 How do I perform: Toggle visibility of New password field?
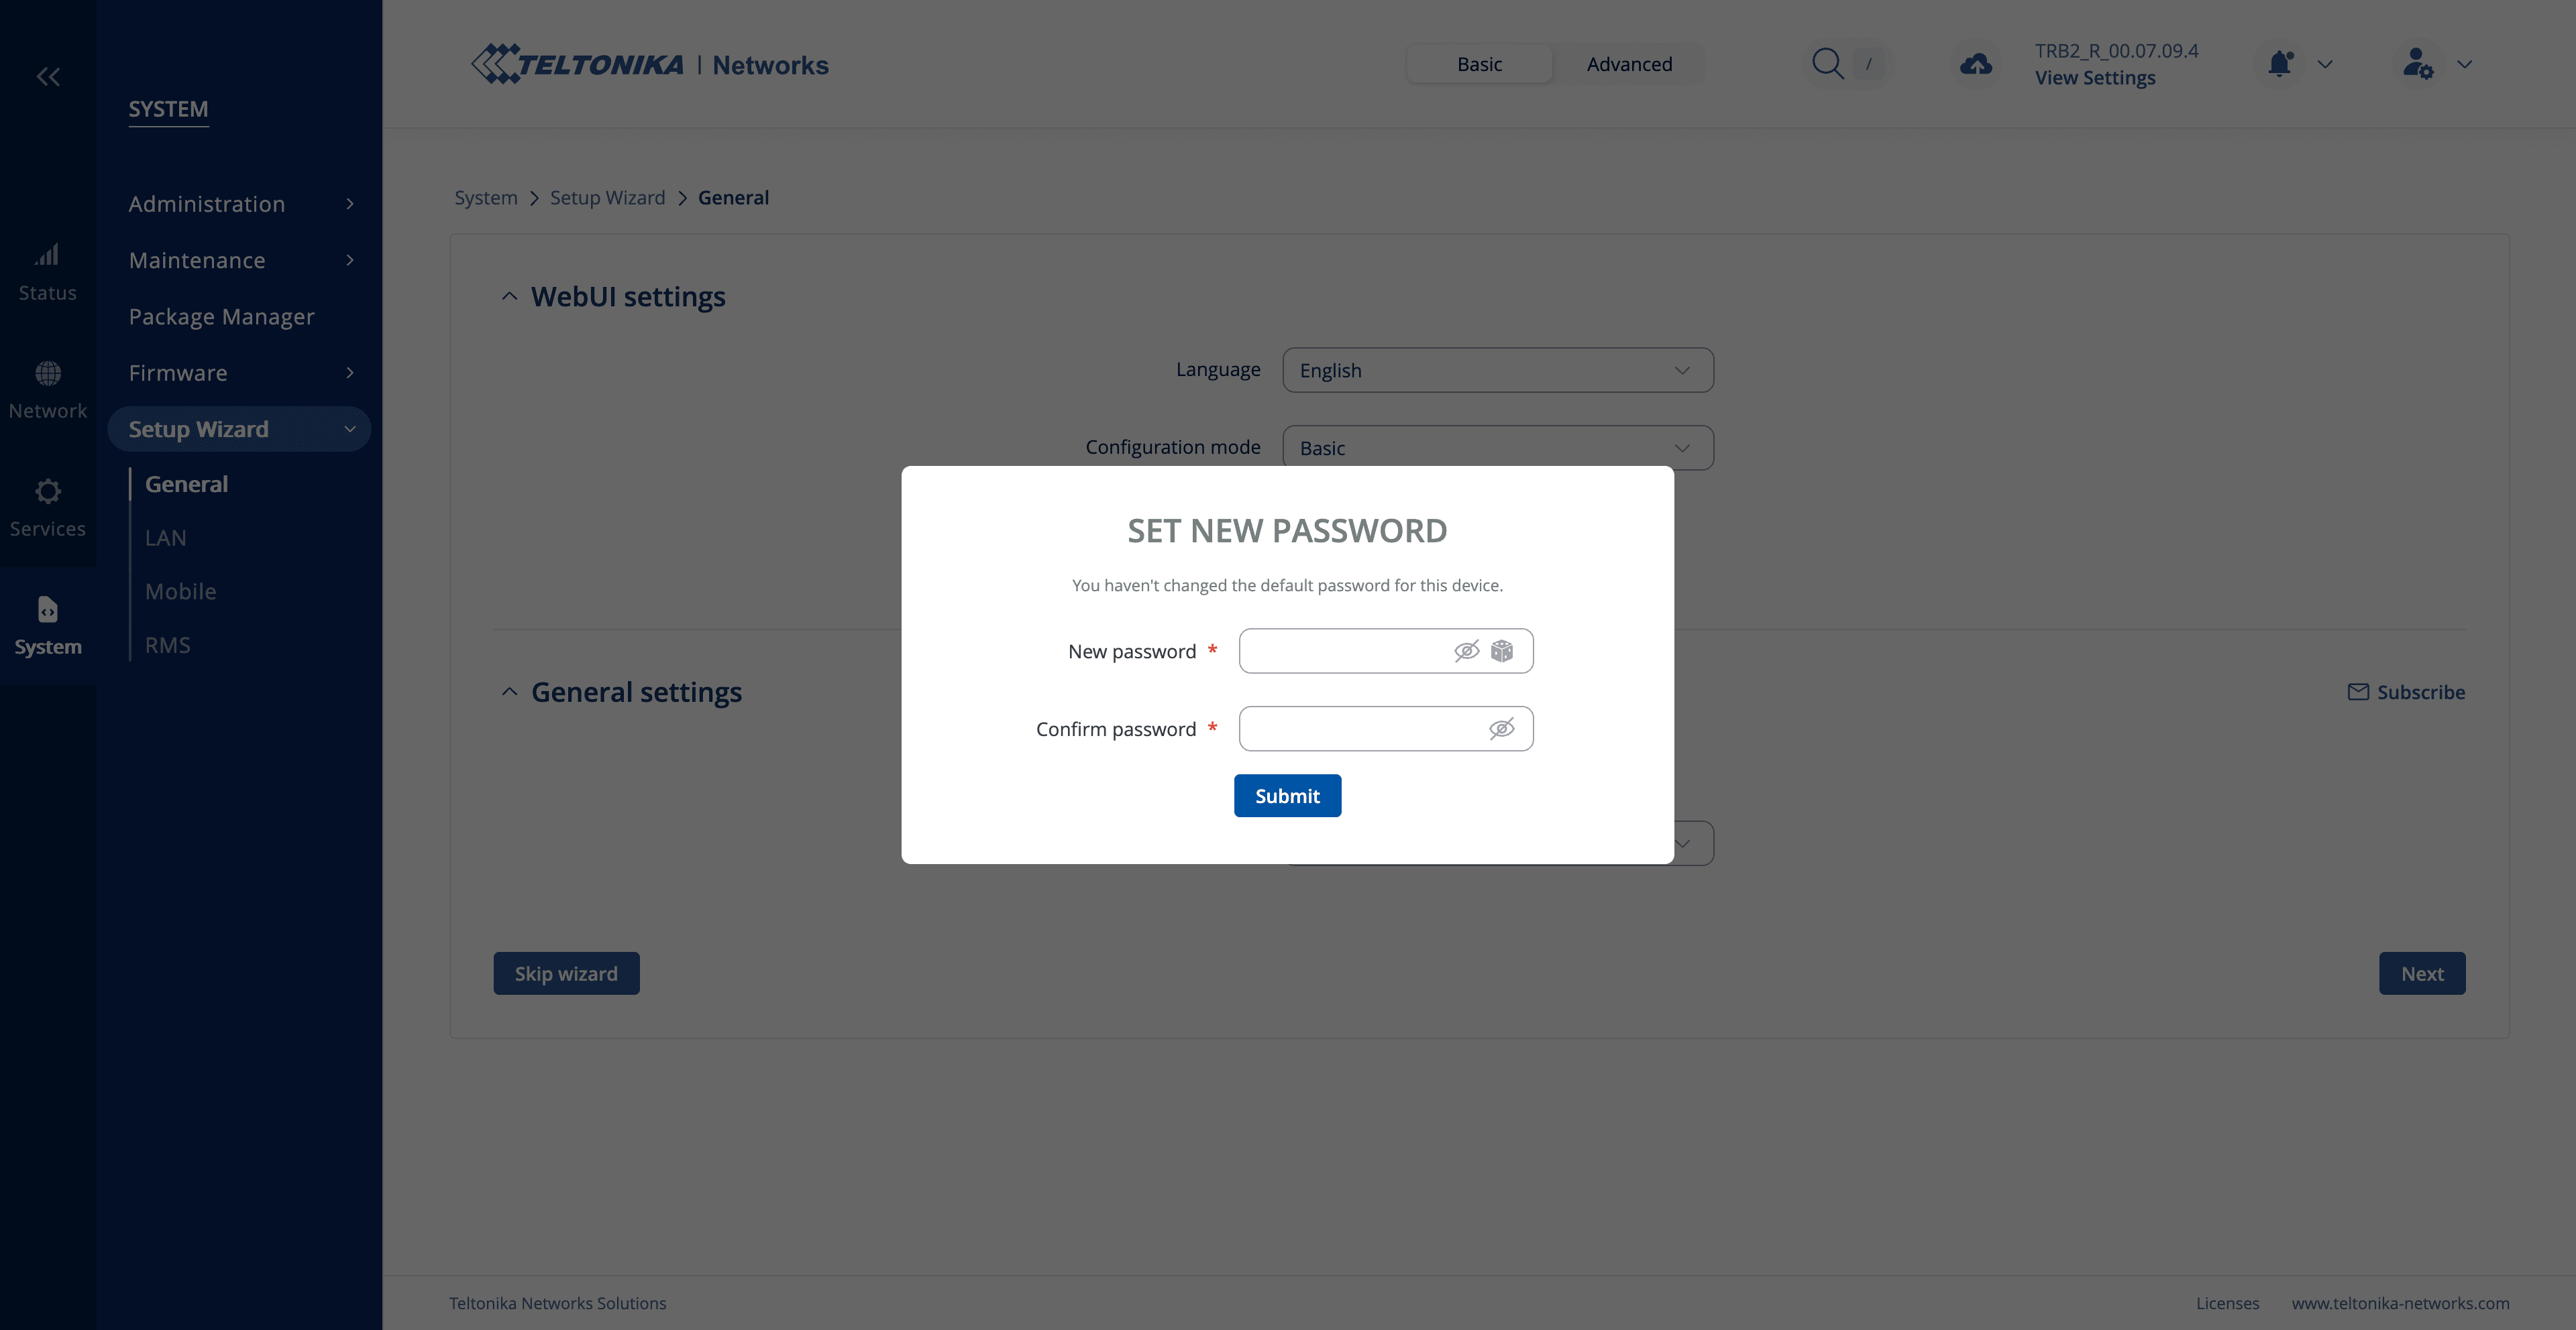(1466, 652)
